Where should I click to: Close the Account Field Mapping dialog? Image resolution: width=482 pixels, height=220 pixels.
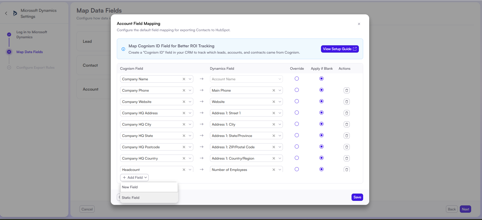(x=359, y=24)
